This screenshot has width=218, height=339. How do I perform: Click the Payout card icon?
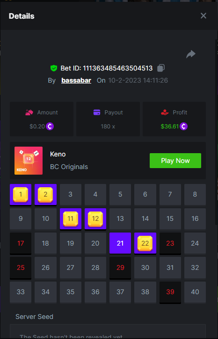[x=97, y=113]
